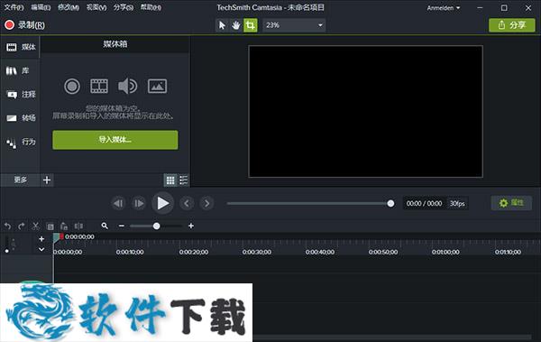Click the cut scissors icon
This screenshot has width=541, height=342.
click(x=35, y=226)
